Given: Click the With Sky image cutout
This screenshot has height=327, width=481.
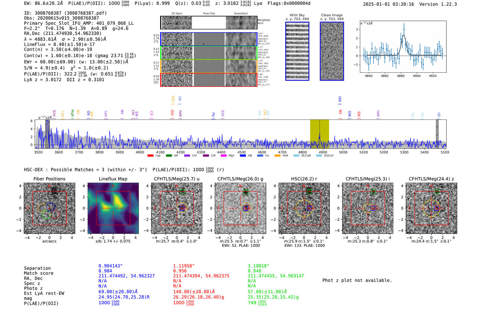Looking at the screenshot, I should (x=297, y=51).
